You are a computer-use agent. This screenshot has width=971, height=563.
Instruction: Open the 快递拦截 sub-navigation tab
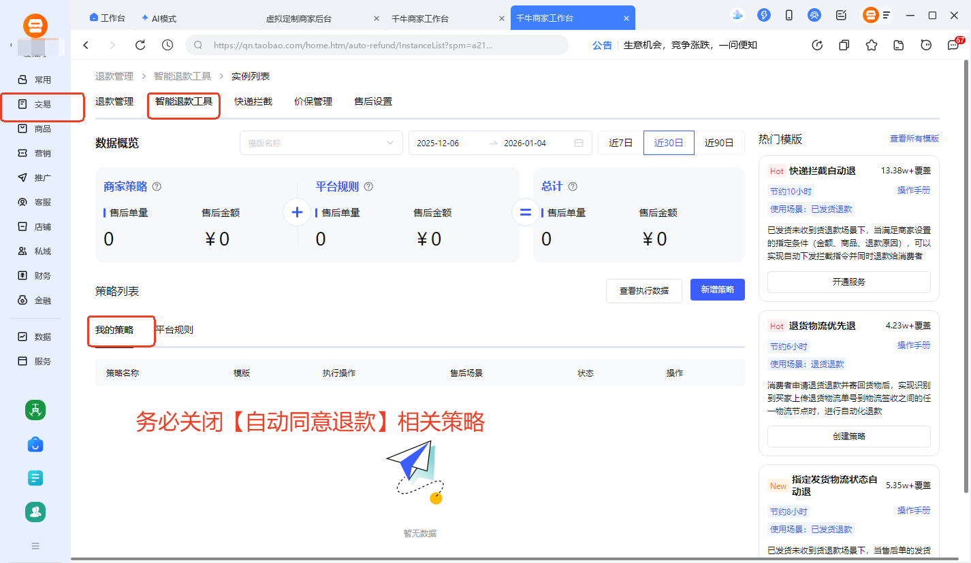253,101
